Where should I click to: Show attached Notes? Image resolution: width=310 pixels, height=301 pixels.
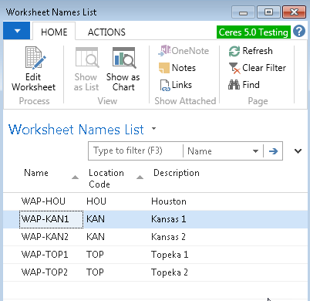[x=177, y=68]
